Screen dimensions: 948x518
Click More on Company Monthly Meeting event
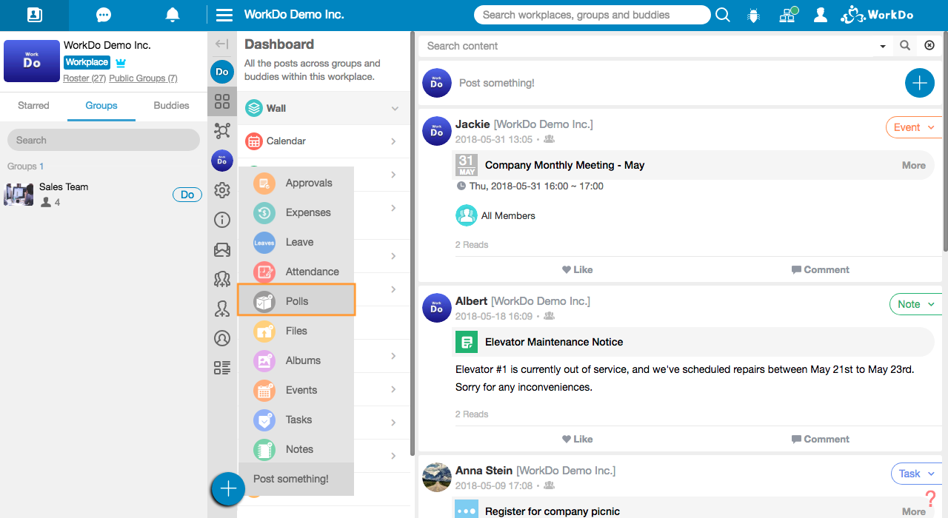(x=914, y=166)
